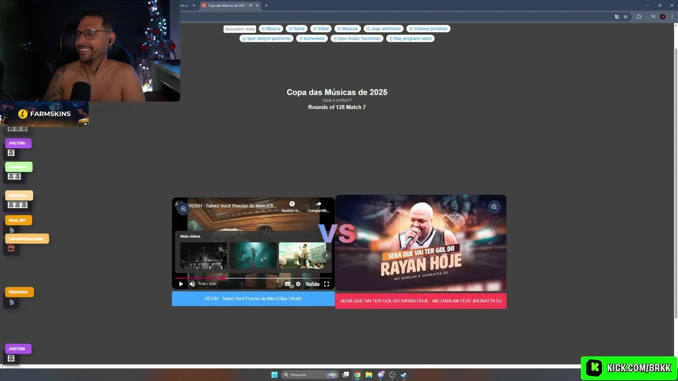Open Steam from the taskbar
Viewport: 678px width, 381px height.
(x=404, y=375)
